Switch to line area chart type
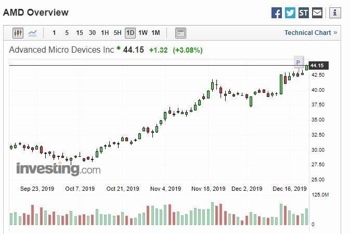This screenshot has width=350, height=234. [x=33, y=33]
